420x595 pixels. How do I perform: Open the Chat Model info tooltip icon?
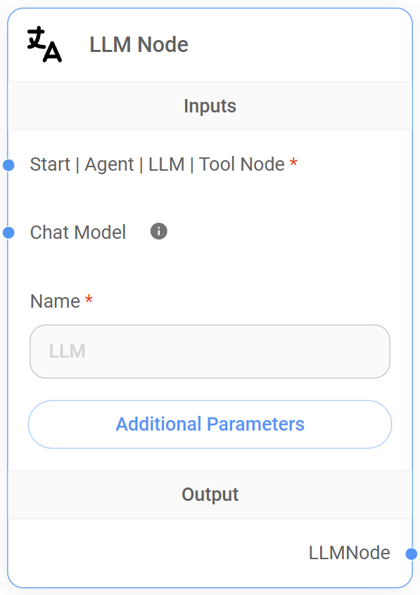click(x=158, y=231)
